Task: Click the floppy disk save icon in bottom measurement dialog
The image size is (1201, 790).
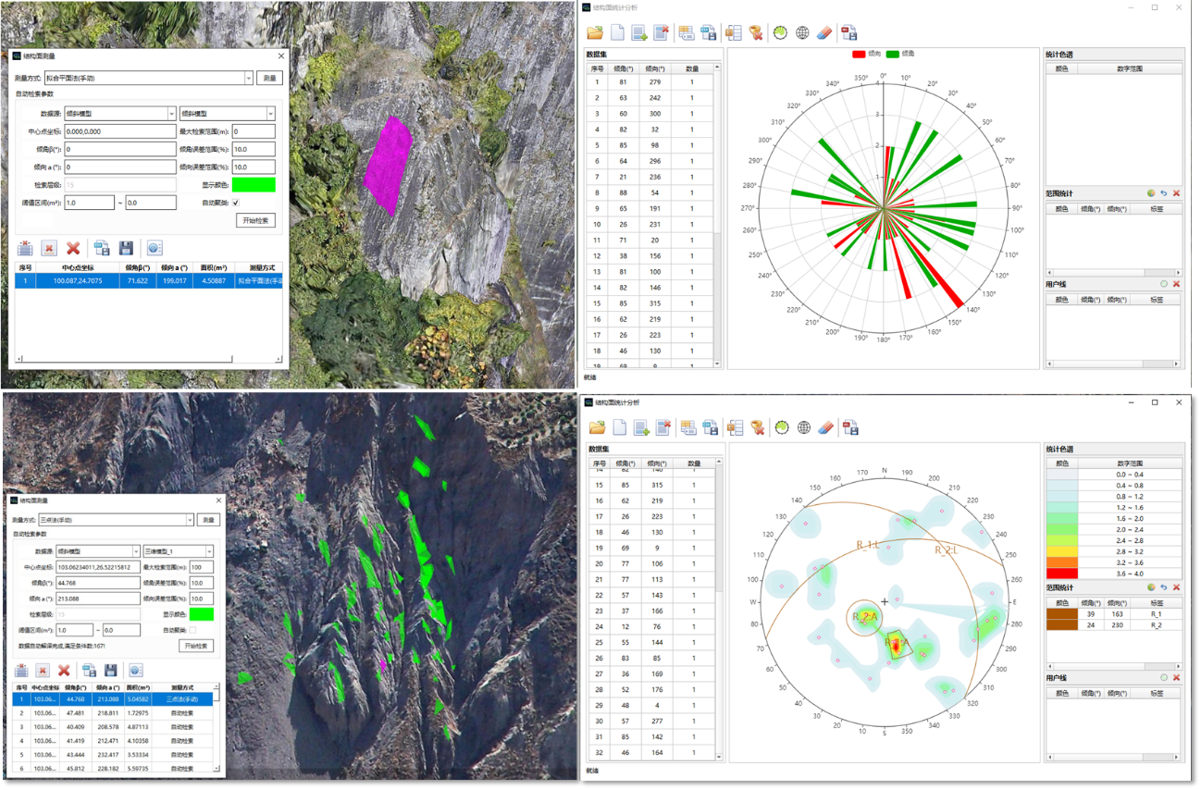Action: 110,670
